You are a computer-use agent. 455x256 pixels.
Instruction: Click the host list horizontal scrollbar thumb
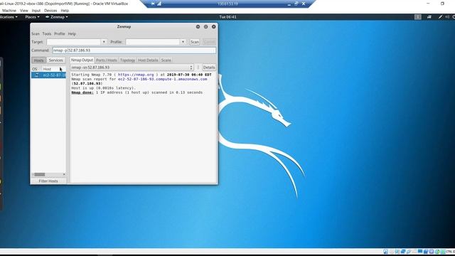(x=40, y=174)
